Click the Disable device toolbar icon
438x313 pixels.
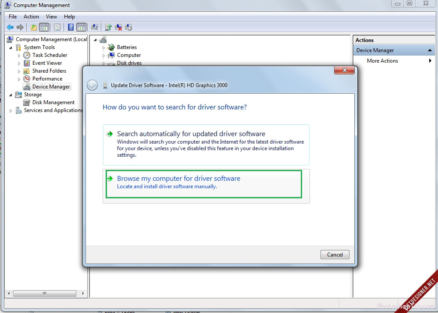[128, 27]
